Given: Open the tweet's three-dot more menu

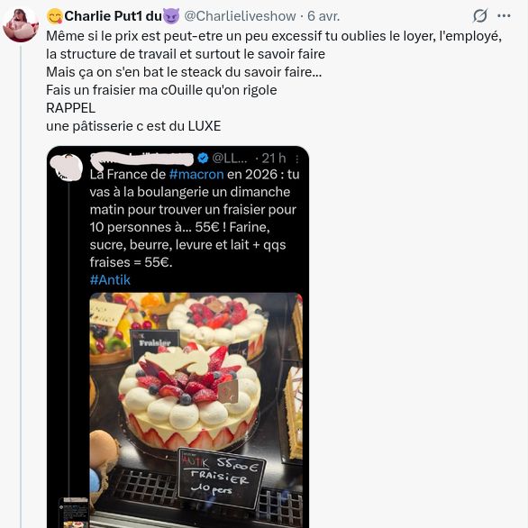Looking at the screenshot, I should 504,15.
